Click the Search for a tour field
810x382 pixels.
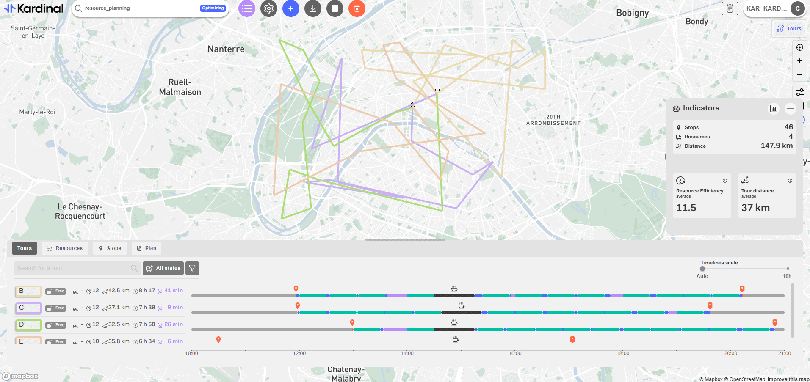pos(72,268)
